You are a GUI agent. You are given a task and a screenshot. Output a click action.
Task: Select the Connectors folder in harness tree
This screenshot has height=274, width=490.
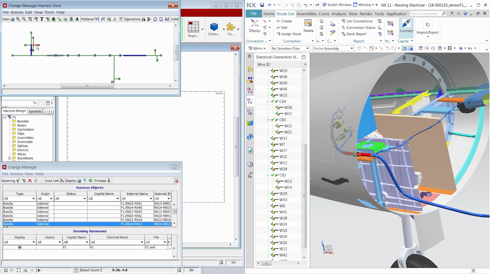pyautogui.click(x=26, y=130)
